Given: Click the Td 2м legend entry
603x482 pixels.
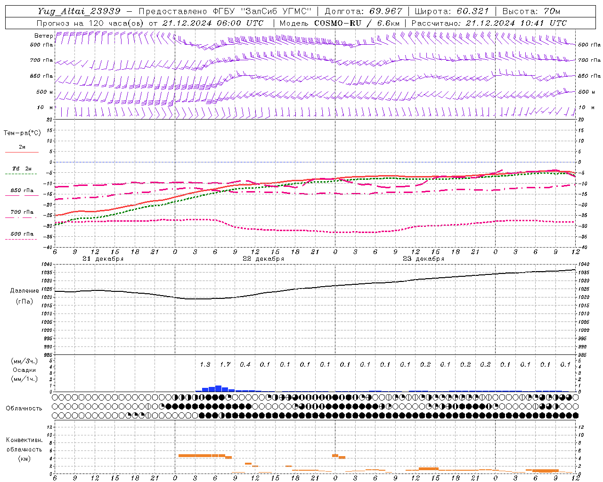Looking at the screenshot, I should (22, 169).
